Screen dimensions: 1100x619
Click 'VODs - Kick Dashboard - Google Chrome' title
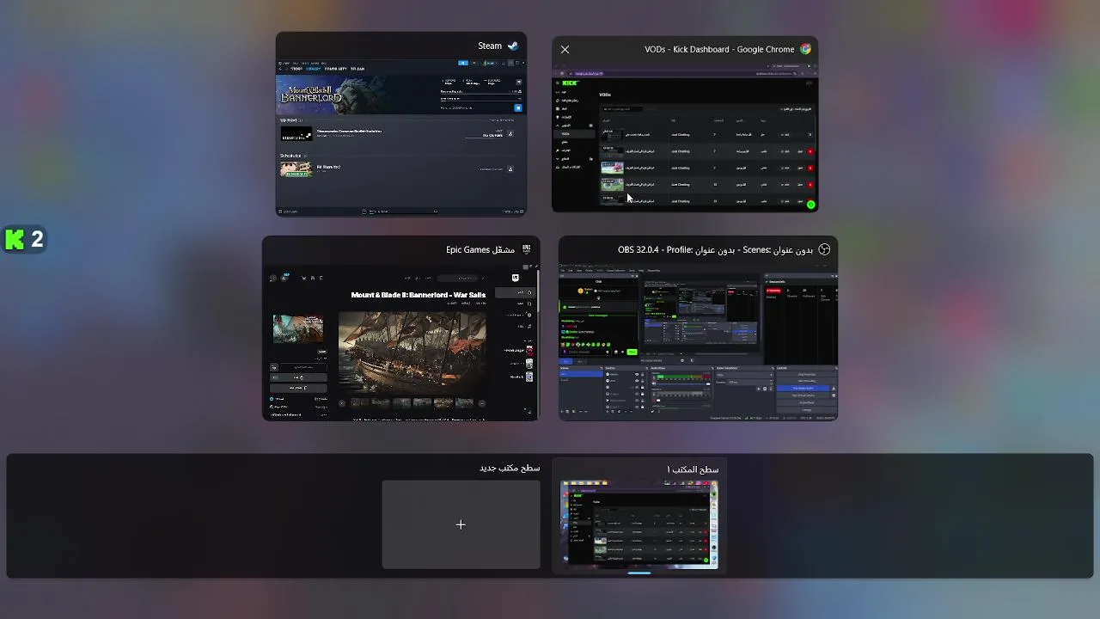pos(719,49)
